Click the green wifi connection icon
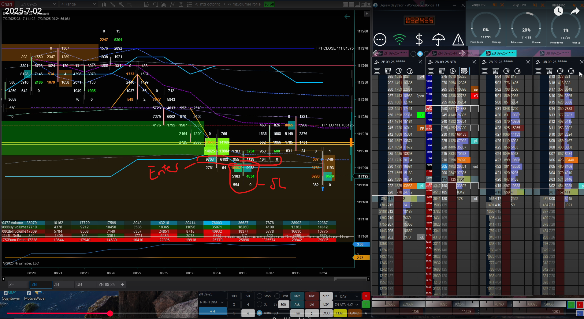 399,39
